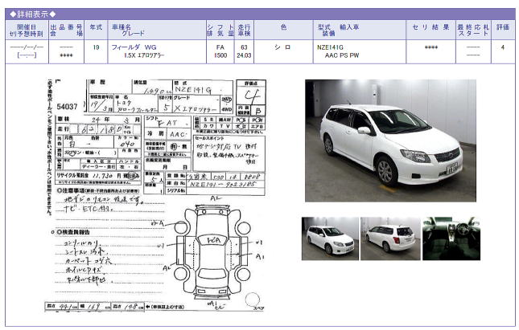Select the model code NZE141G cell
519x330 pixels.
(x=330, y=47)
